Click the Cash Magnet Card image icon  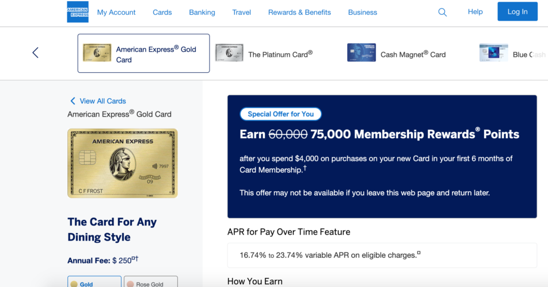(361, 53)
